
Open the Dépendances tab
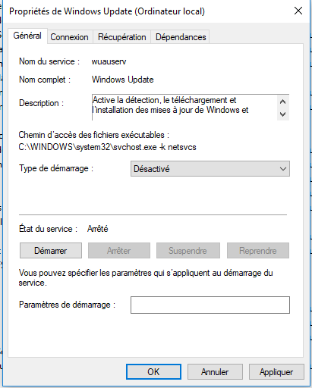coord(181,37)
